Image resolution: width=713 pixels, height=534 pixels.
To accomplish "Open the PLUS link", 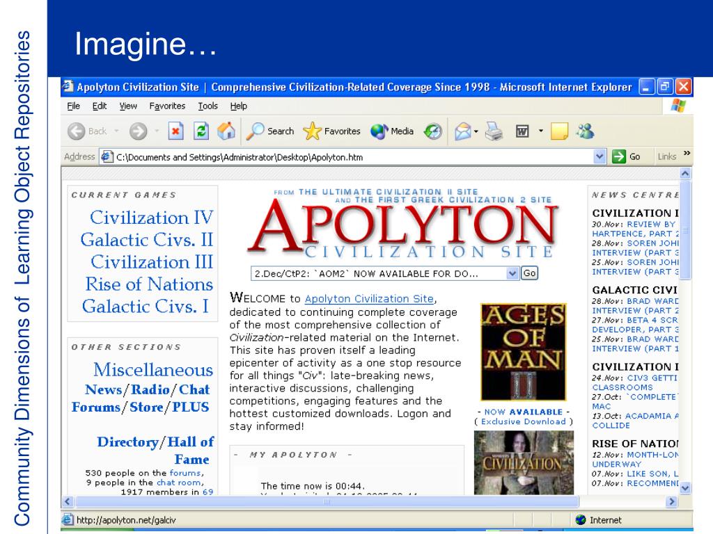I will (190, 407).
